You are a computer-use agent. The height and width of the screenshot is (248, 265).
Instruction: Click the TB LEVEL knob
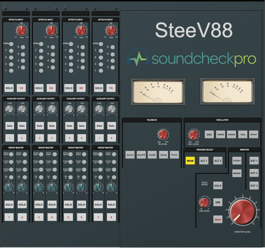coord(163,134)
